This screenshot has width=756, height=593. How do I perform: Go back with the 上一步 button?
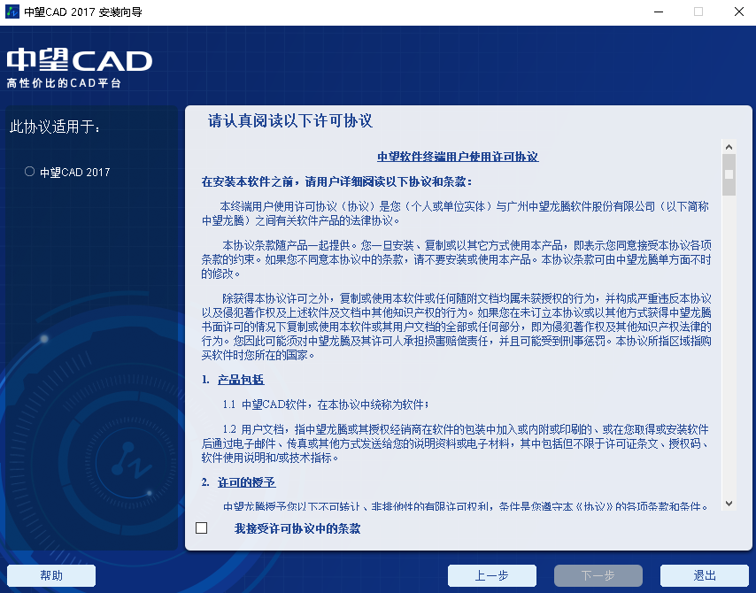(491, 575)
